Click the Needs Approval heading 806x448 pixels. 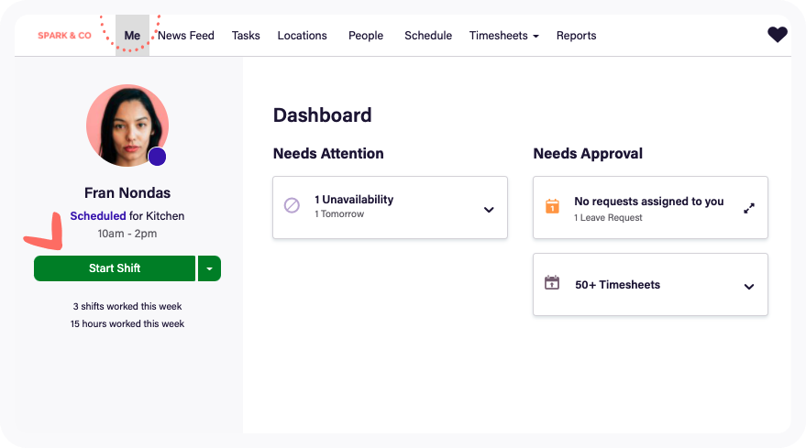[588, 154]
